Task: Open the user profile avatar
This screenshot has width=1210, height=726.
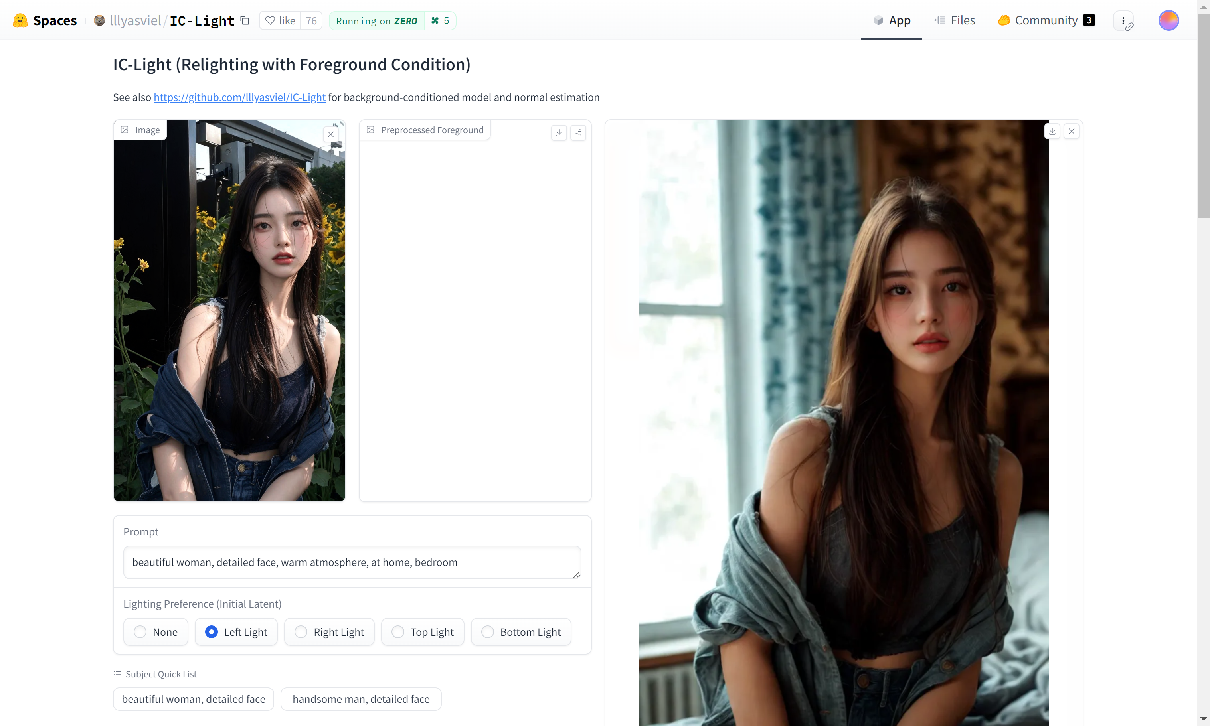Action: [1168, 21]
